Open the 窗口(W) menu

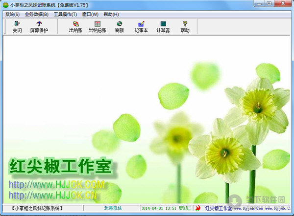pyautogui.click(x=90, y=14)
